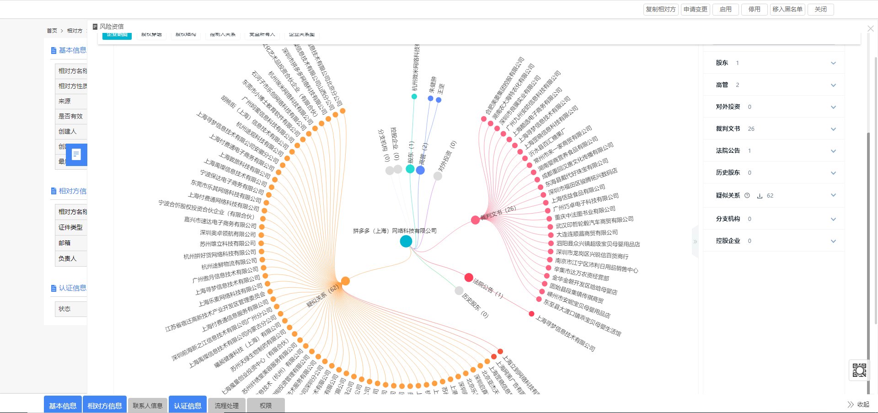Go to 首页 in breadcrumb
The image size is (878, 413).
52,31
